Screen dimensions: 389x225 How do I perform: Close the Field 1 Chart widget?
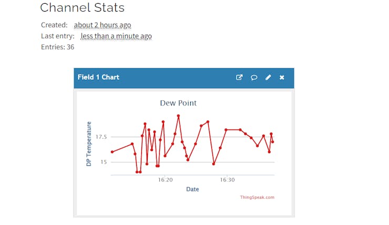(282, 78)
